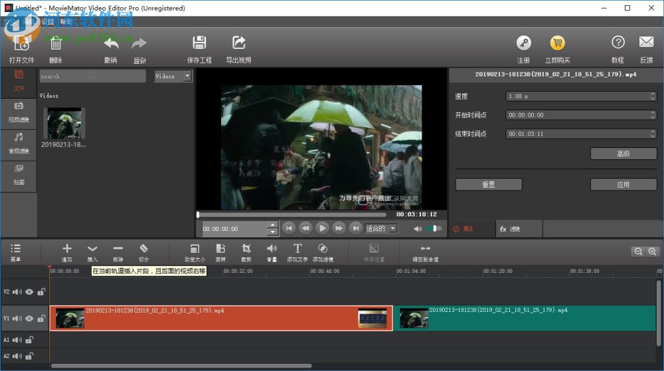Click the Export Video (导出视频) icon
The width and height of the screenshot is (664, 371).
pyautogui.click(x=238, y=43)
